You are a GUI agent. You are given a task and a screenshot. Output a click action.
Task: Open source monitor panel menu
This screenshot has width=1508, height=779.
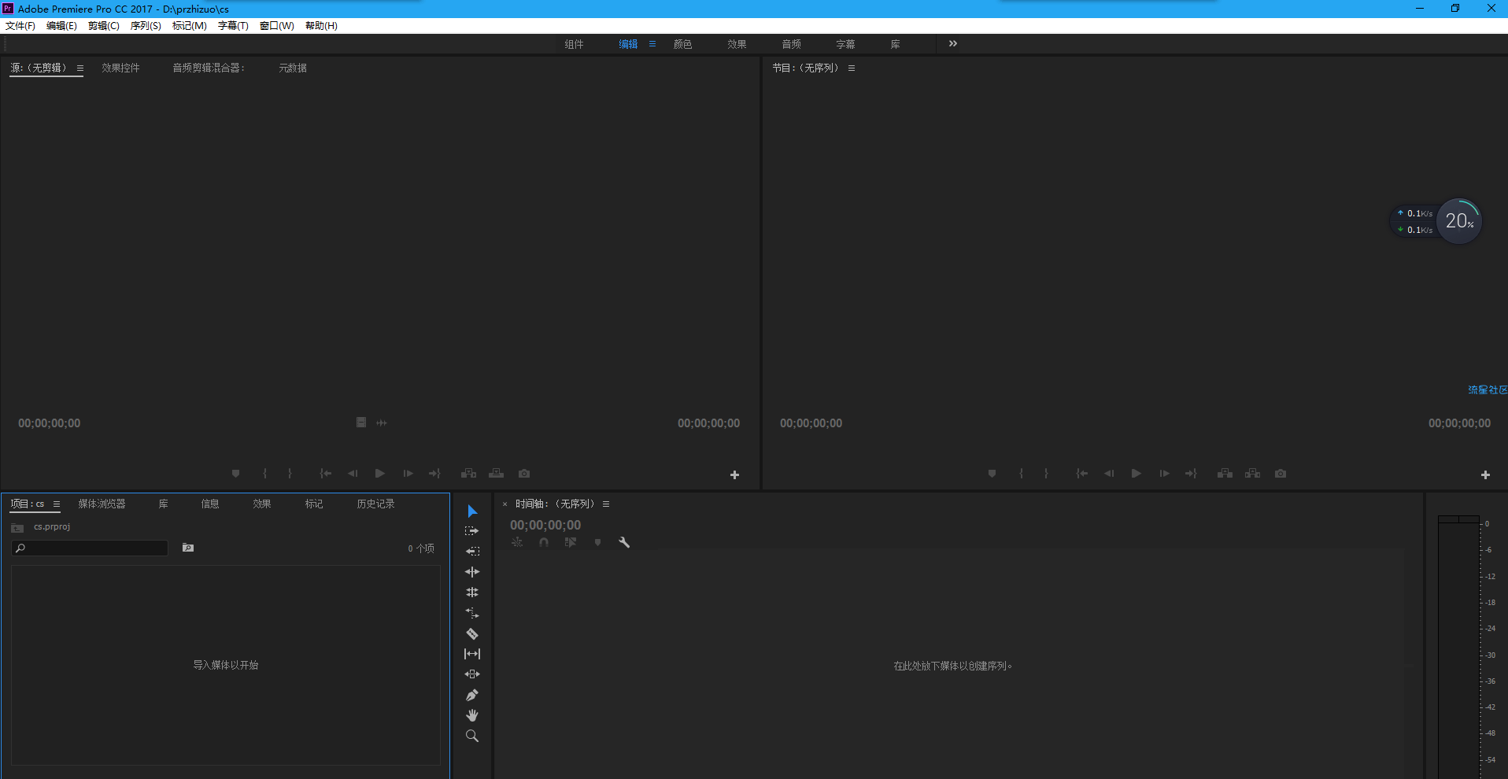[x=80, y=68]
